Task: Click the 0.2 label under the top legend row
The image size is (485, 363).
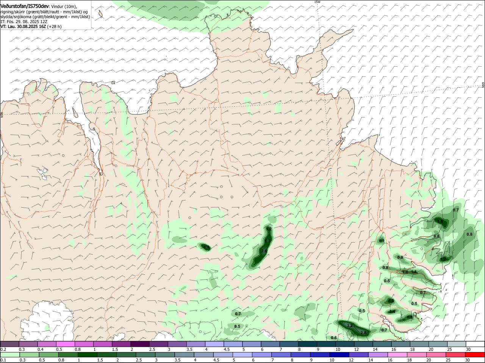Action: click(x=3, y=349)
